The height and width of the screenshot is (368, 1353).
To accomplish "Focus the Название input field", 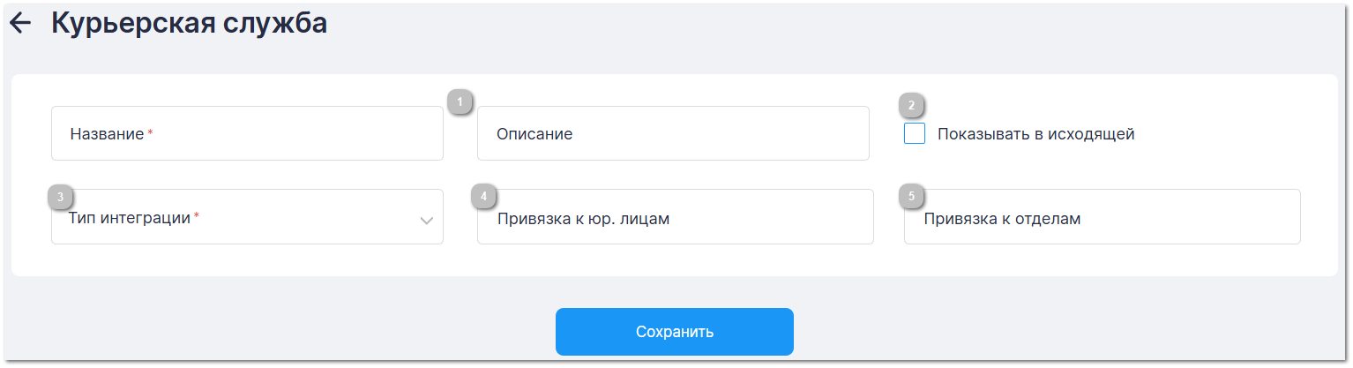I will tap(291, 134).
